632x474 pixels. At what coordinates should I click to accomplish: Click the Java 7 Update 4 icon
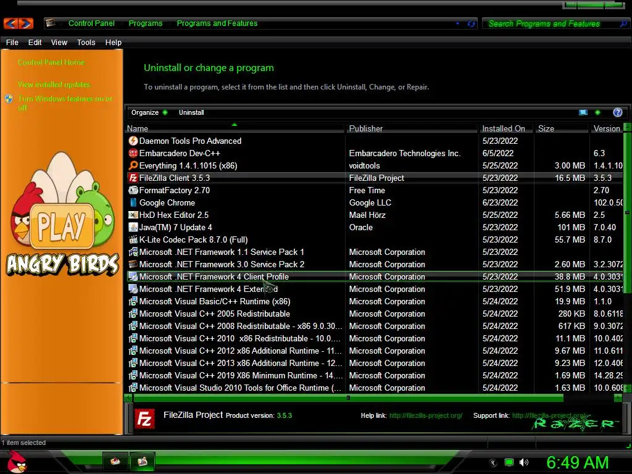tap(133, 227)
